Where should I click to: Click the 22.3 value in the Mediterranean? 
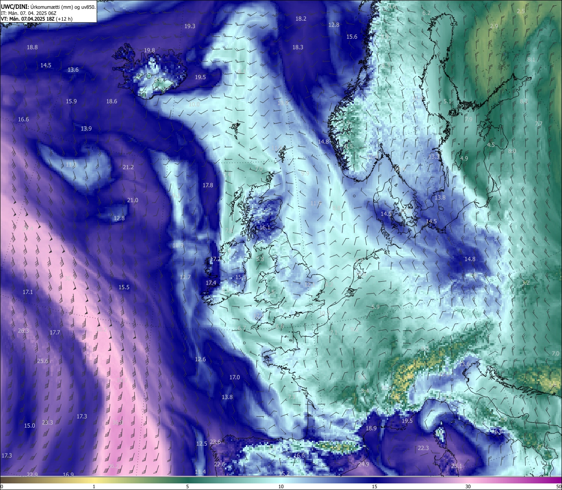pos(423,448)
